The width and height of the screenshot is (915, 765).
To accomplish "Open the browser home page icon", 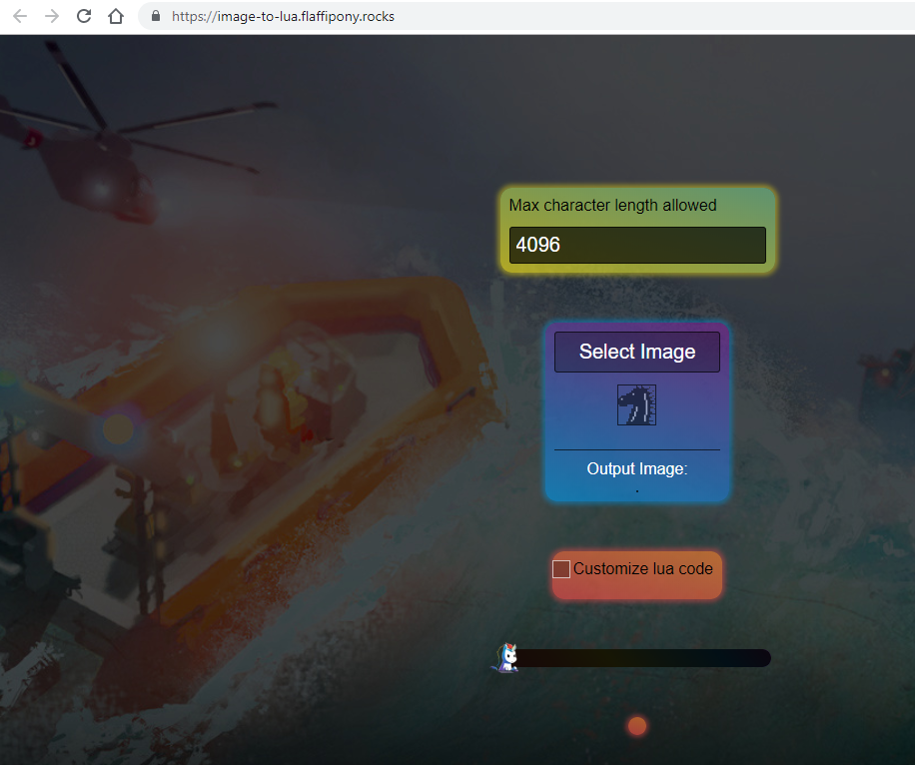I will (x=116, y=16).
